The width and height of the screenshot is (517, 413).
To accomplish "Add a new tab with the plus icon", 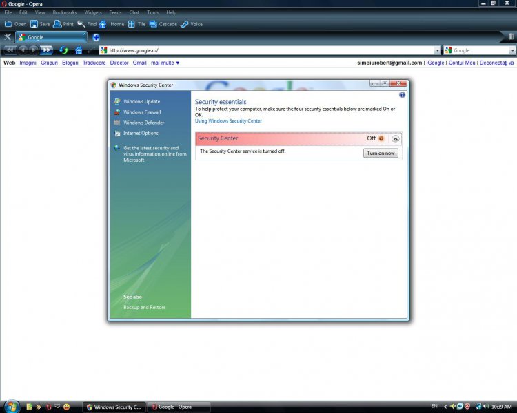I will (96, 37).
